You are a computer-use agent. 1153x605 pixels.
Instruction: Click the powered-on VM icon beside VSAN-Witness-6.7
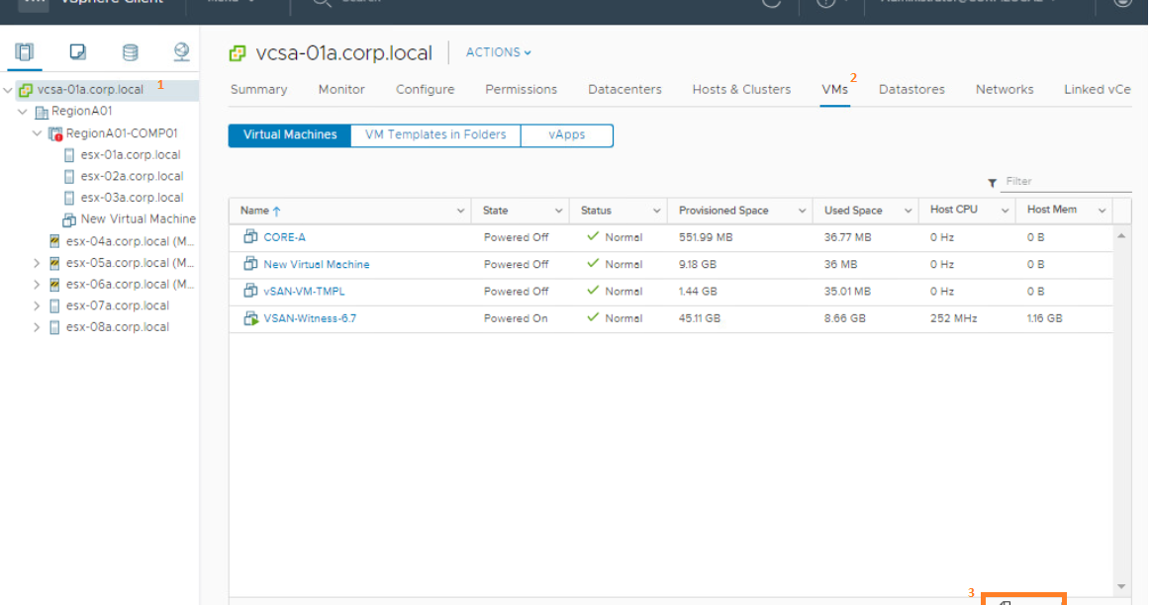(252, 318)
